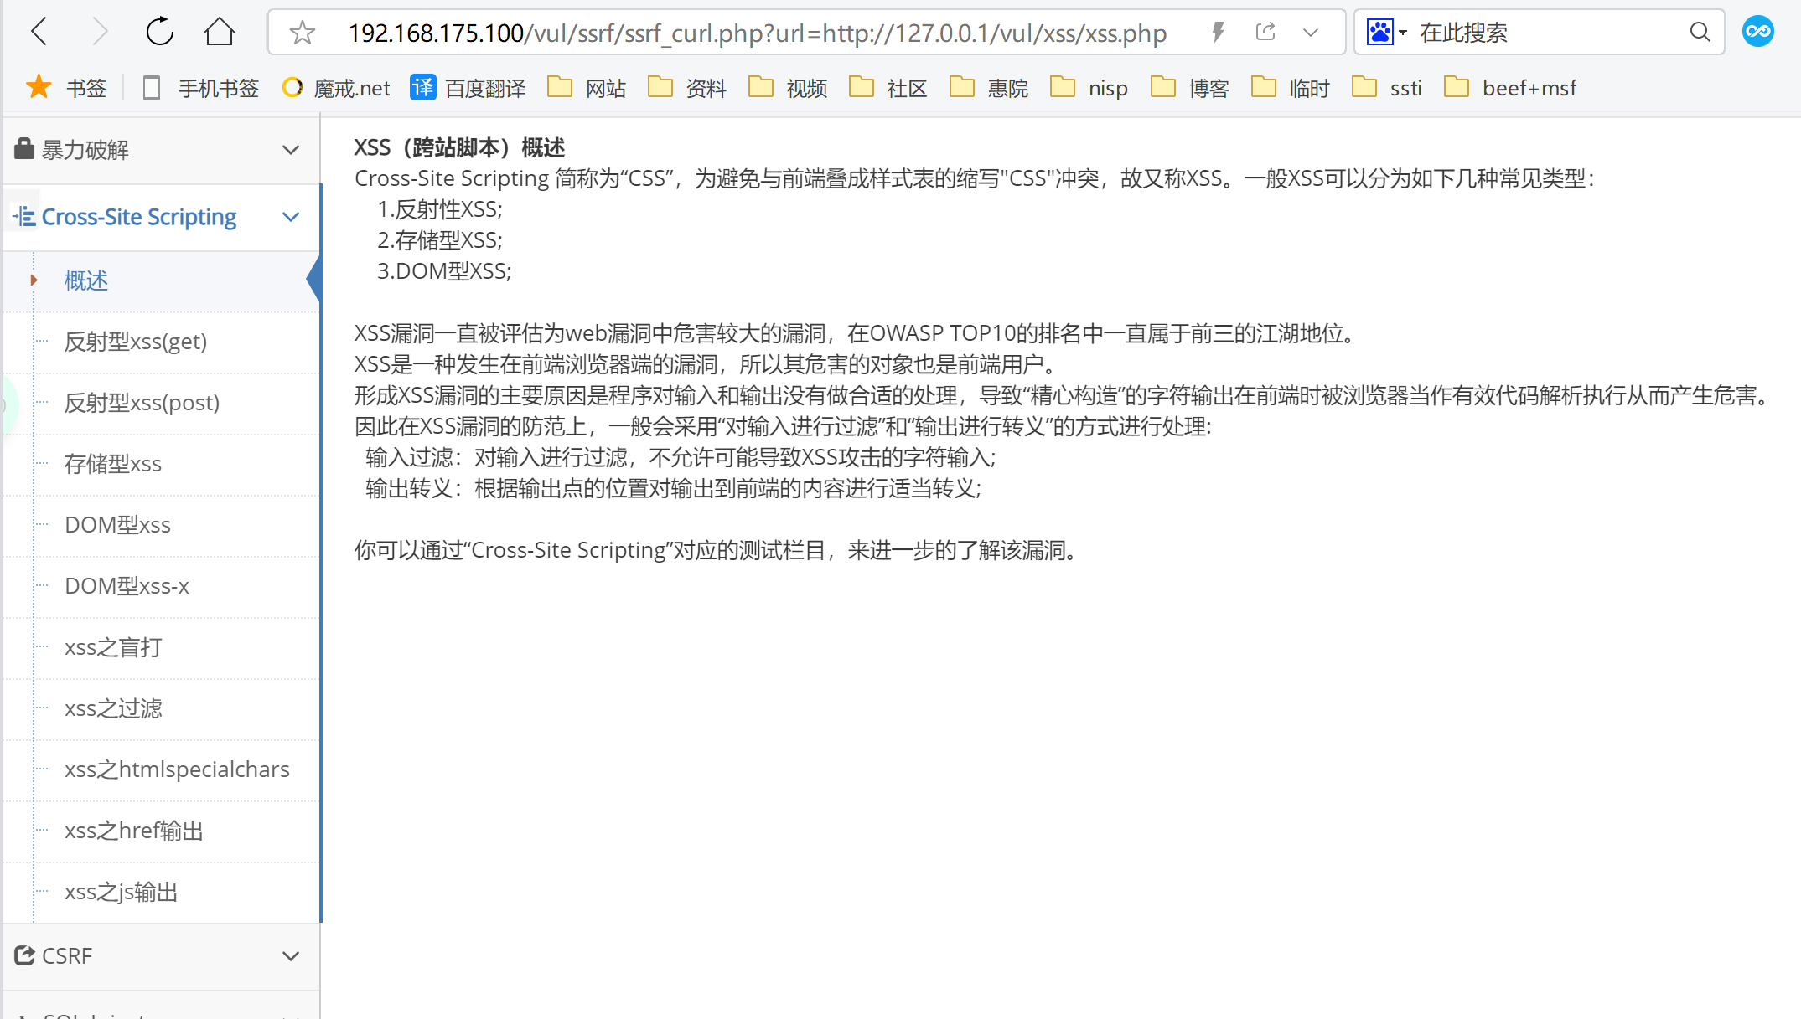Click the share icon in the address bar
This screenshot has height=1019, width=1801.
(x=1265, y=33)
